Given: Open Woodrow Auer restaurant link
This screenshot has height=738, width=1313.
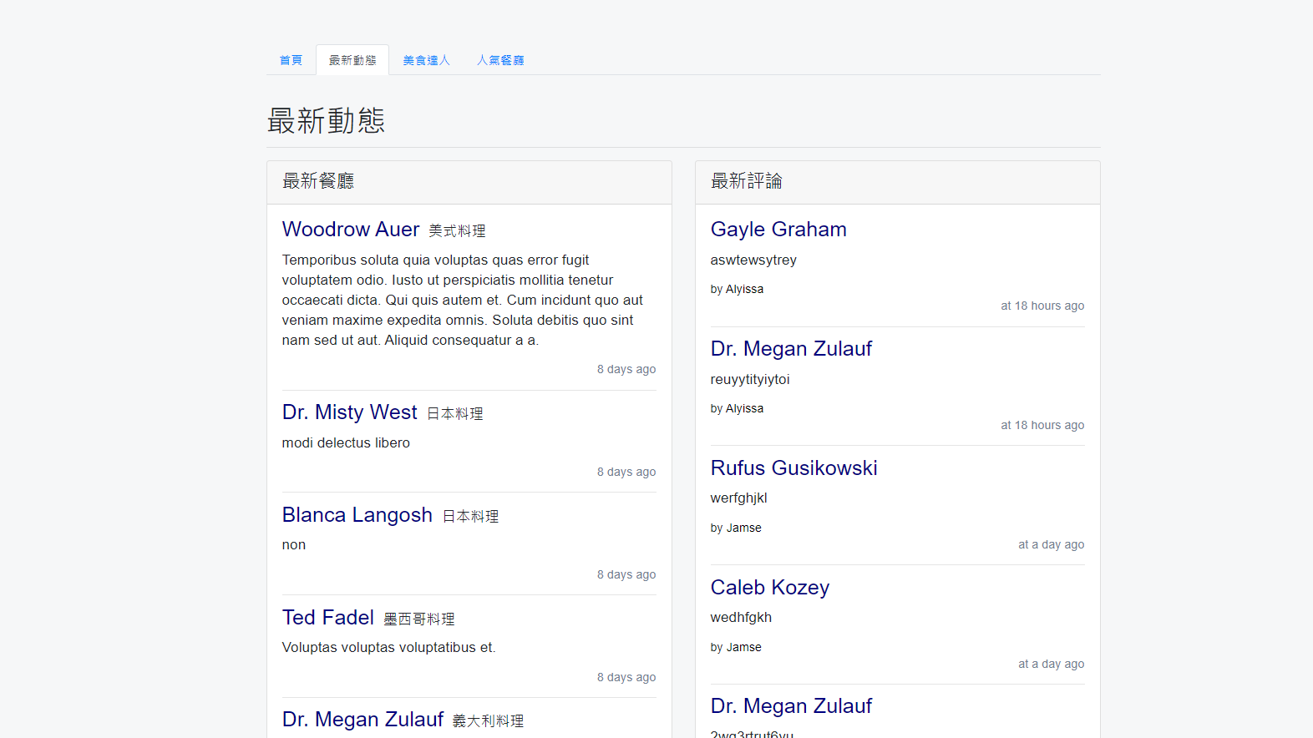Looking at the screenshot, I should 351,230.
